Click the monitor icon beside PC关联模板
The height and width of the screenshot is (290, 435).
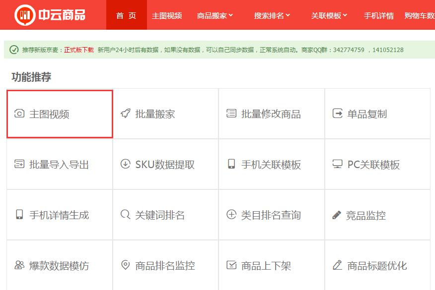point(337,164)
